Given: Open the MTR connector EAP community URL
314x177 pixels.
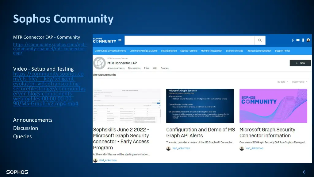Looking at the screenshot, I should coord(50,49).
